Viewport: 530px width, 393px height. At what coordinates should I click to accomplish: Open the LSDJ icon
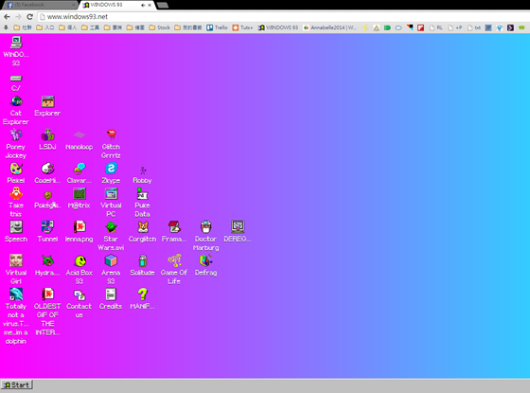point(47,135)
